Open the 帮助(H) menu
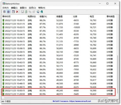Screen dimensions: 121x105 coord(42,8)
